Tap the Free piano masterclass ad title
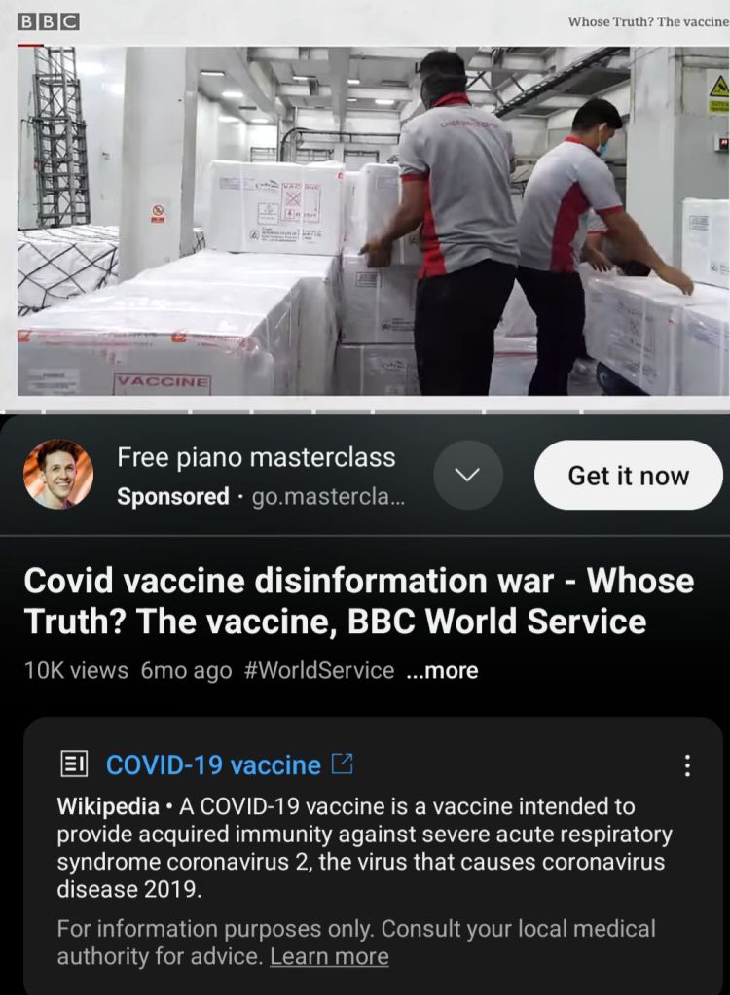Viewport: 730px width, 995px height. (x=256, y=457)
